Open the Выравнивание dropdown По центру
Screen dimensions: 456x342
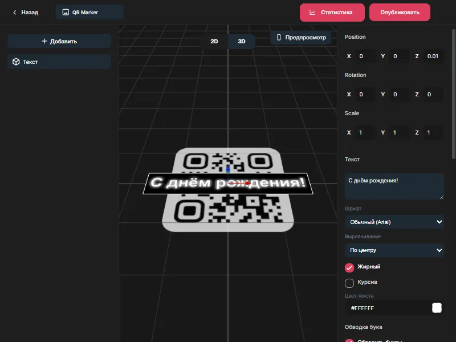click(394, 250)
